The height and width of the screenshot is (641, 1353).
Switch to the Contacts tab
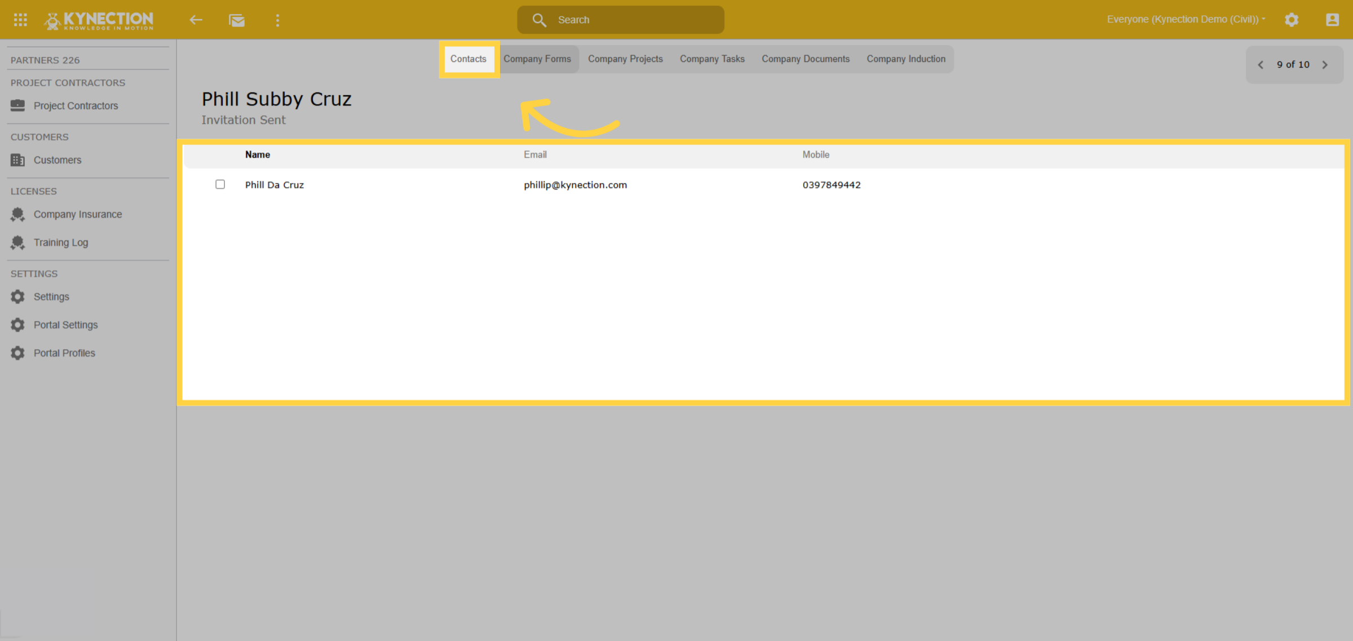coord(468,59)
